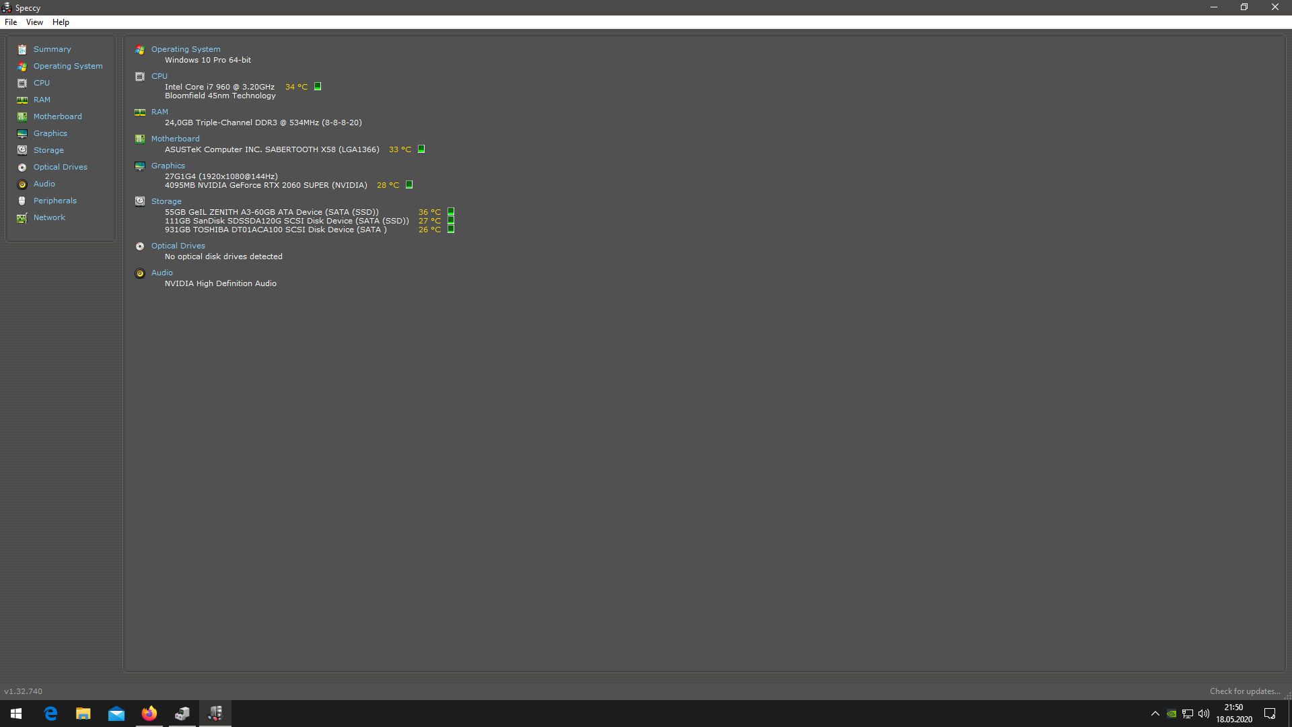Open Firefox from the taskbar

tap(149, 714)
